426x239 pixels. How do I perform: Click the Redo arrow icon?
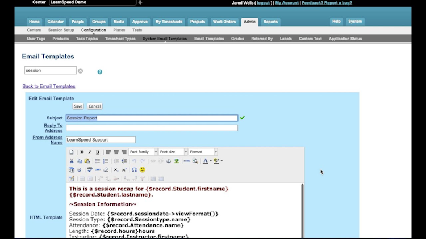[x=143, y=161]
